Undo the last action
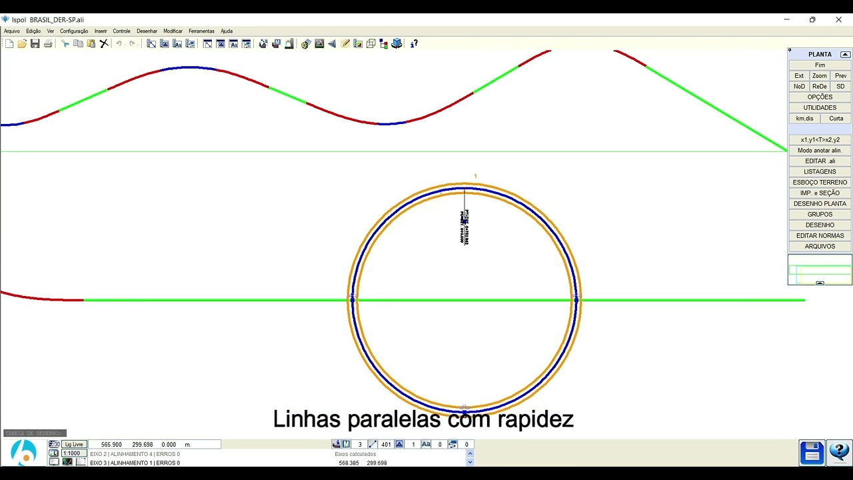Image resolution: width=853 pixels, height=480 pixels. coord(119,43)
